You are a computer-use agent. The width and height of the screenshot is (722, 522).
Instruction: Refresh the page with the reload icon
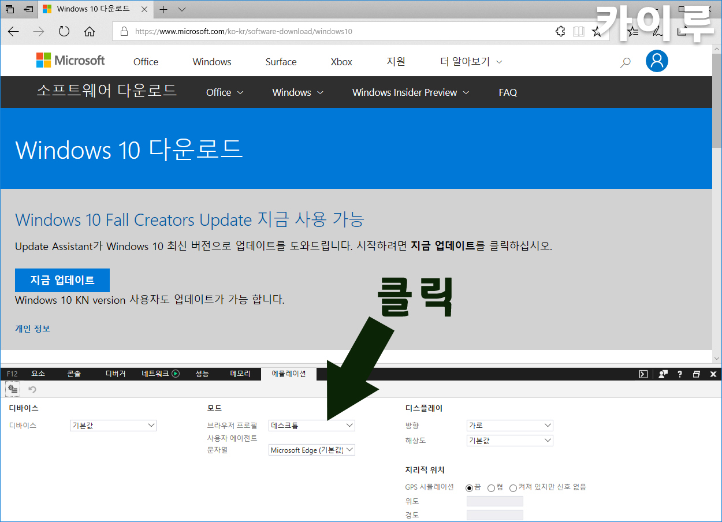tap(64, 32)
